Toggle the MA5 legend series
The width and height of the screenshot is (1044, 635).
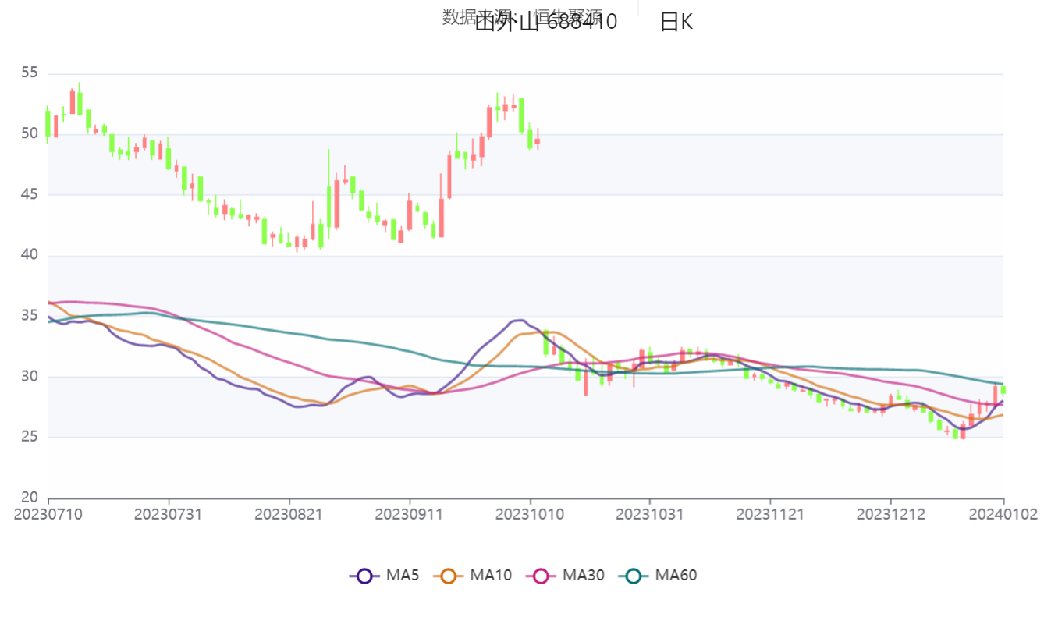pyautogui.click(x=384, y=576)
